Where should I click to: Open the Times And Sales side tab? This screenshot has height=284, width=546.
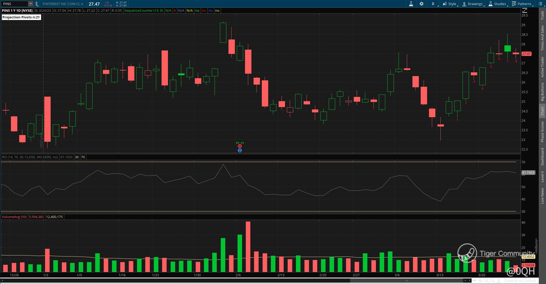(542, 38)
